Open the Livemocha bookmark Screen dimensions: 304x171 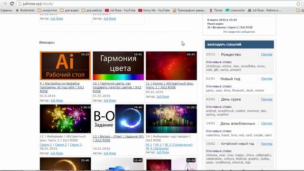coord(235,10)
